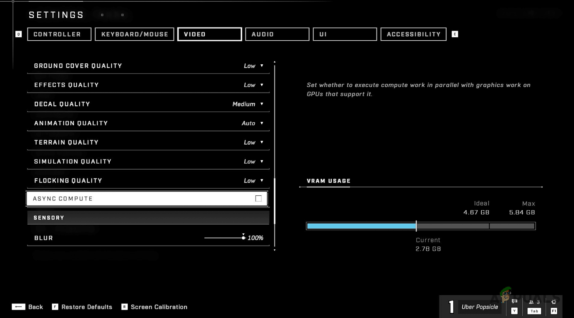Click the settings list vertical scrollbar
The width and height of the screenshot is (574, 318).
click(x=275, y=201)
